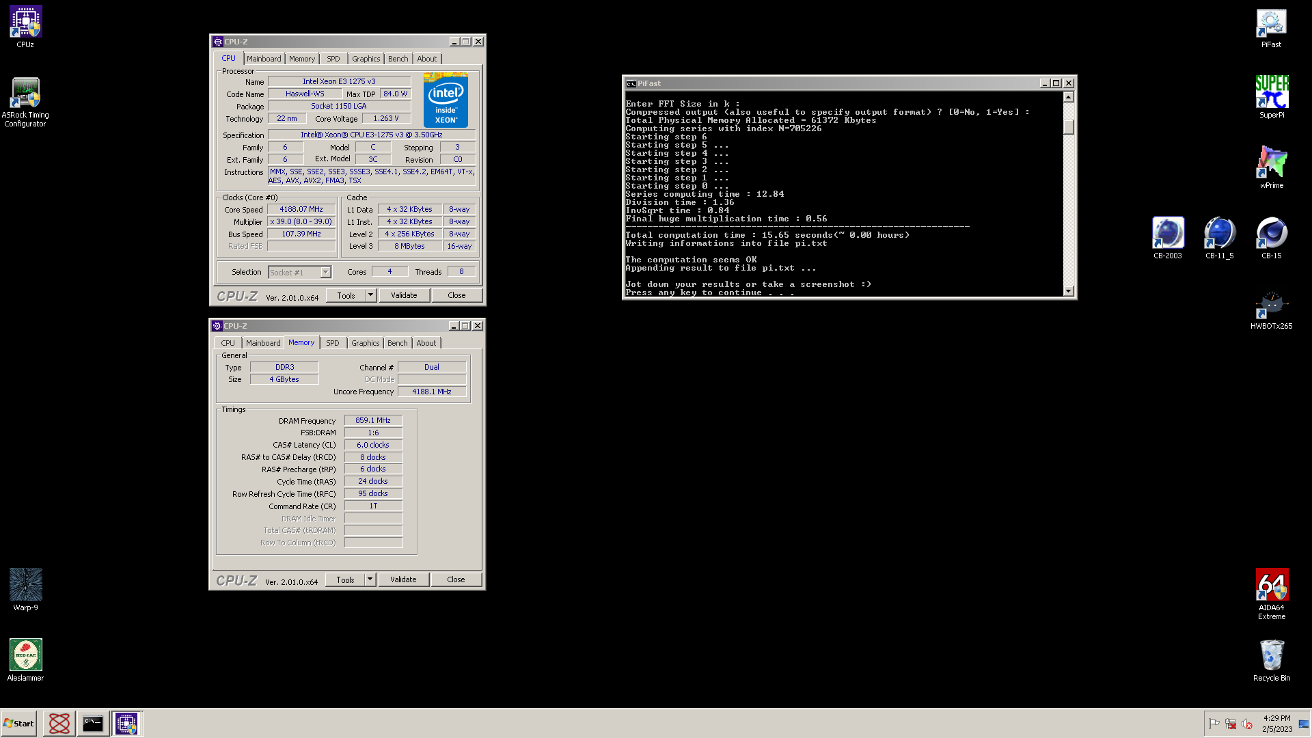Launch the Aleslammer desktop icon
The width and height of the screenshot is (1312, 738).
pyautogui.click(x=25, y=660)
